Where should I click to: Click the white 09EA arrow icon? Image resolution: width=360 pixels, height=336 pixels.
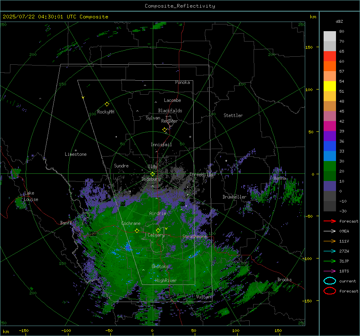[330, 231]
